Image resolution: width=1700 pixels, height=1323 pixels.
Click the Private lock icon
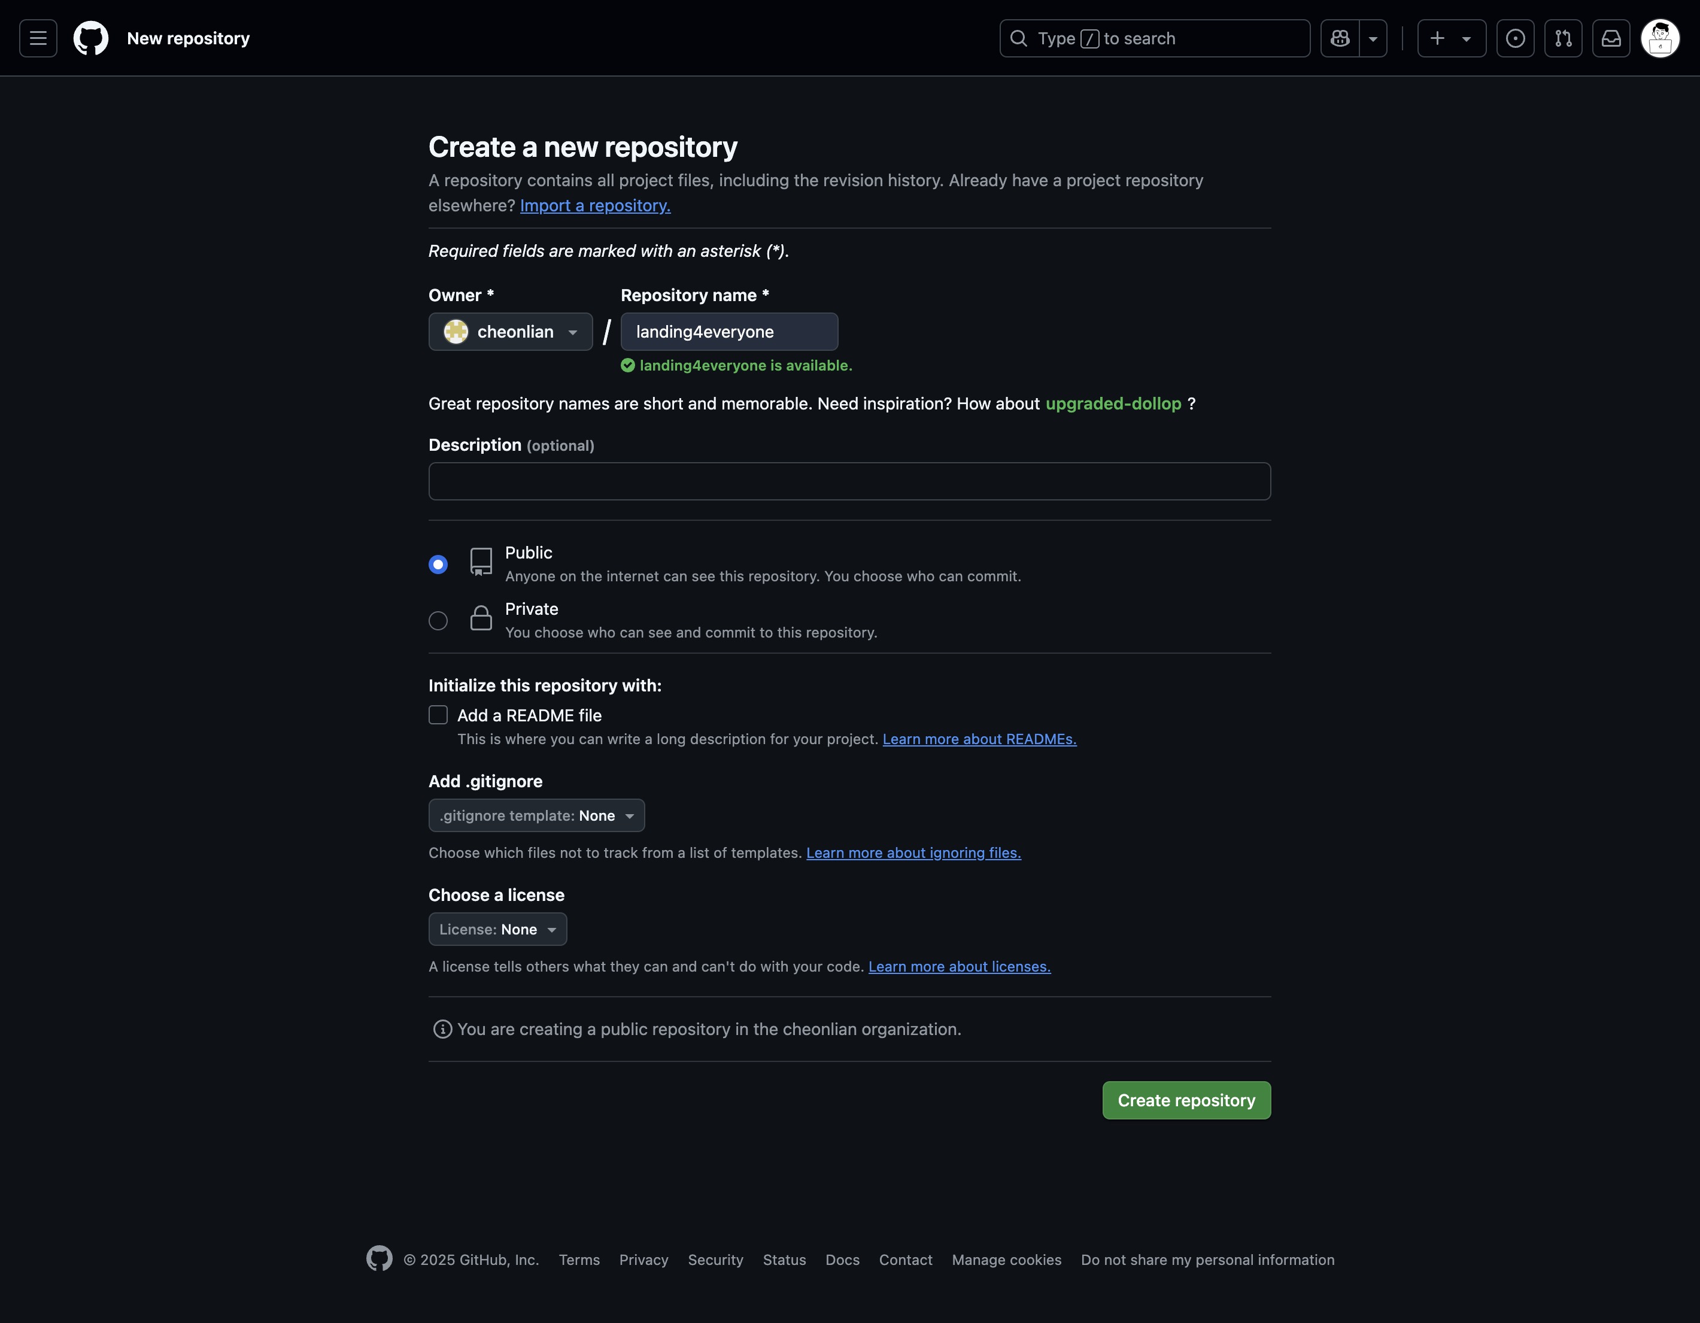tap(481, 618)
